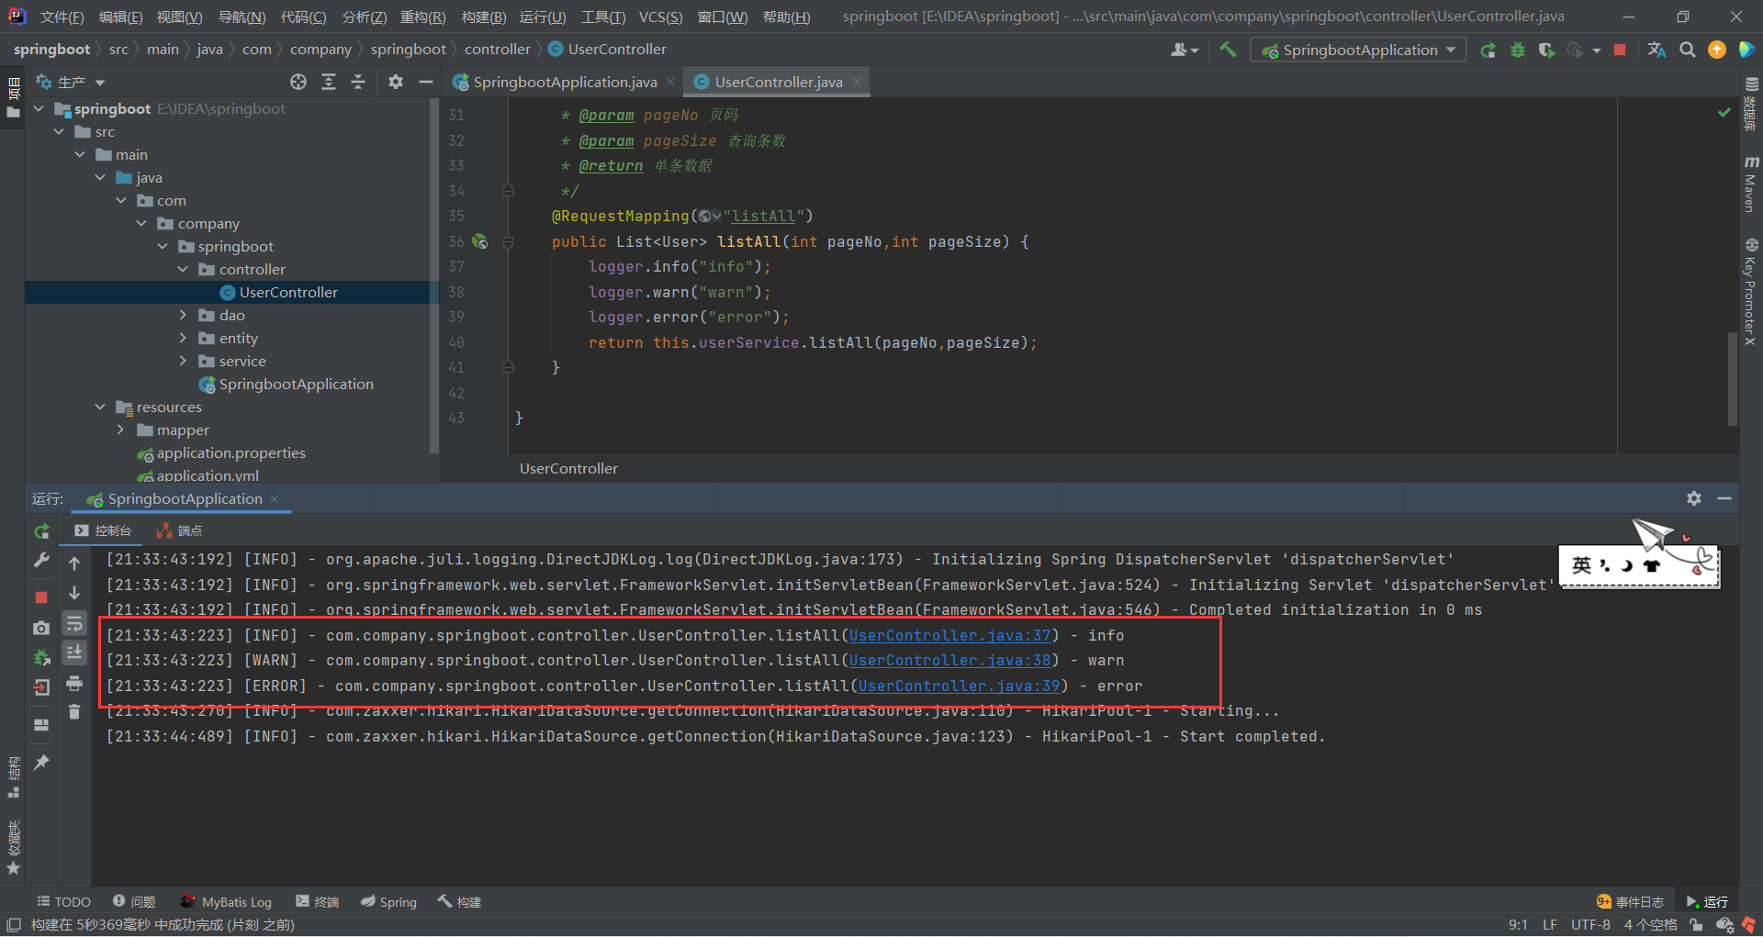Image resolution: width=1763 pixels, height=937 pixels.
Task: Follow the UserController.java:39 link
Action: pyautogui.click(x=959, y=686)
